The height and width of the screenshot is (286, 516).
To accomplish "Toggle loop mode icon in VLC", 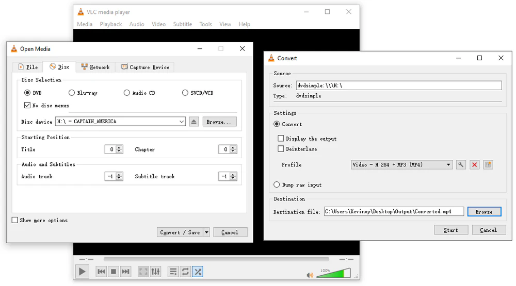I will click(x=185, y=272).
